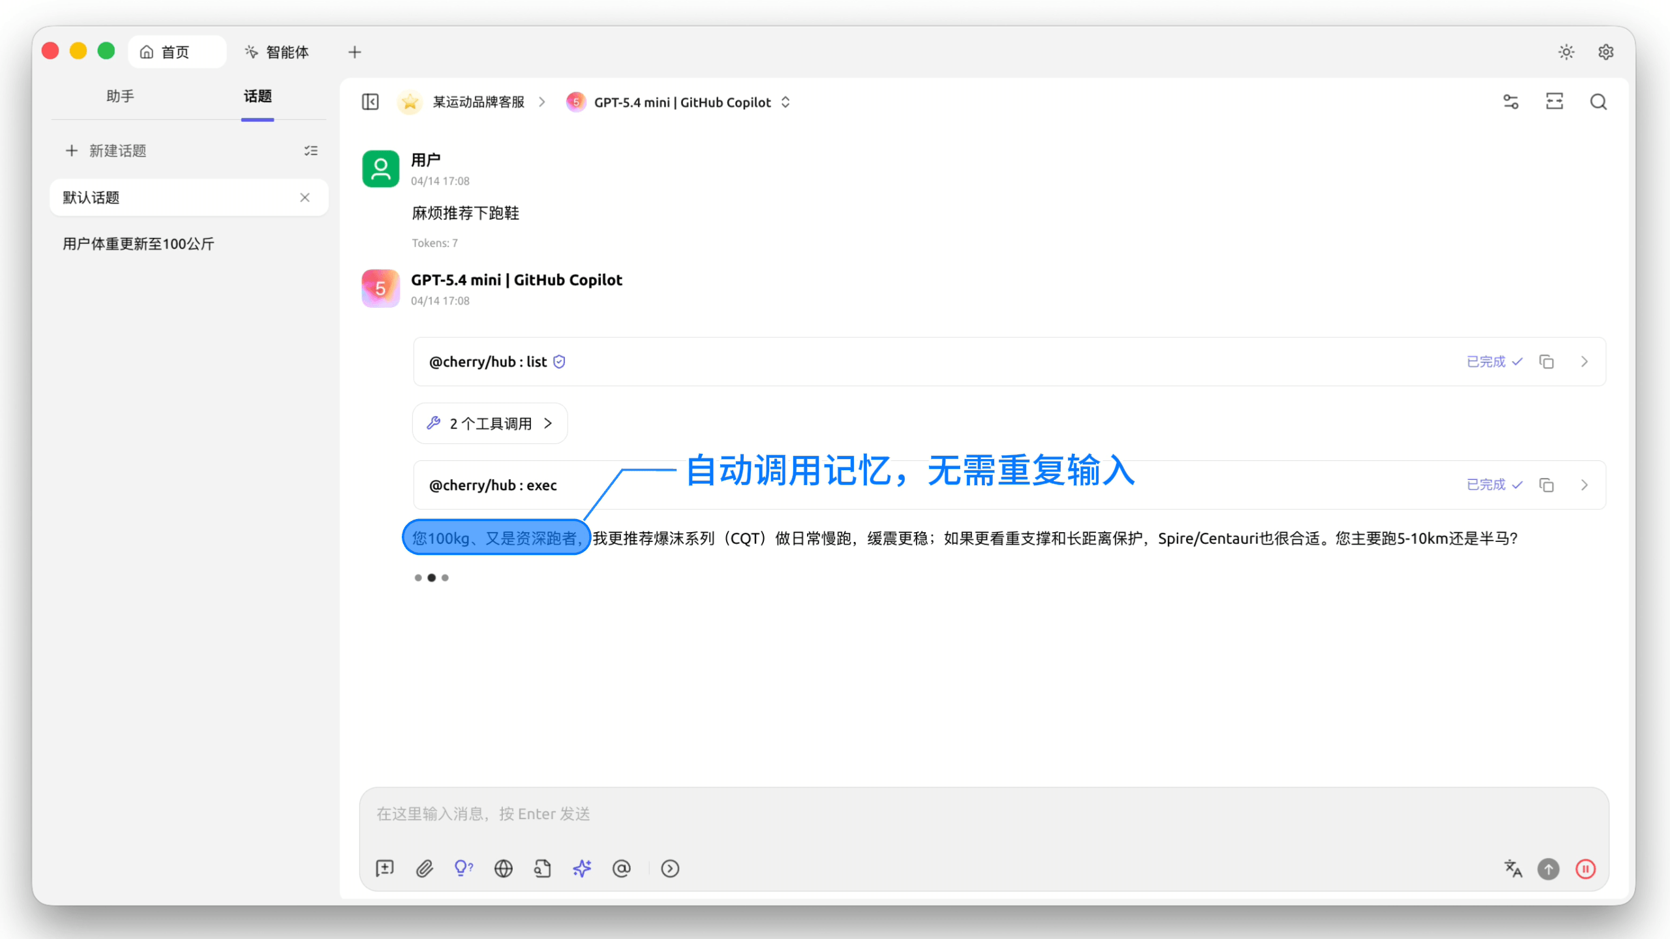
Task: Copy the @cherry/hub : list result
Action: pyautogui.click(x=1547, y=362)
